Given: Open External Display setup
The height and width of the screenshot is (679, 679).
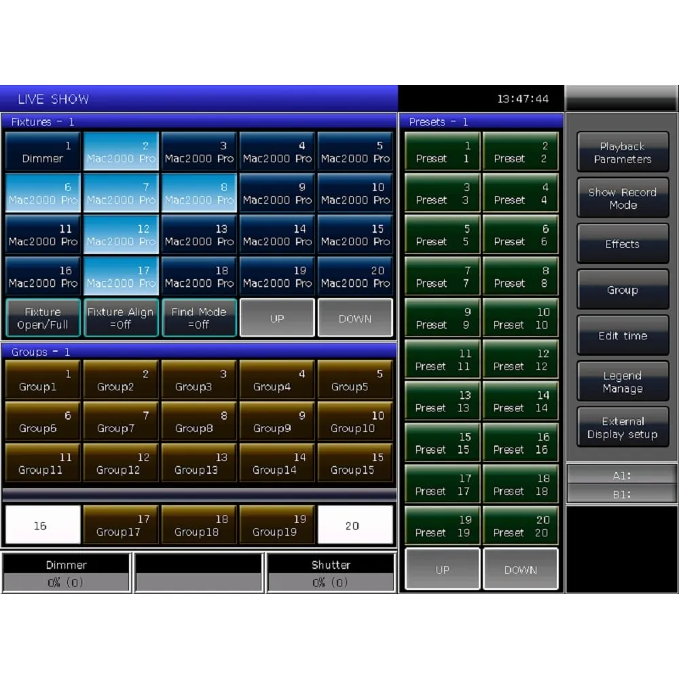Looking at the screenshot, I should (x=623, y=427).
